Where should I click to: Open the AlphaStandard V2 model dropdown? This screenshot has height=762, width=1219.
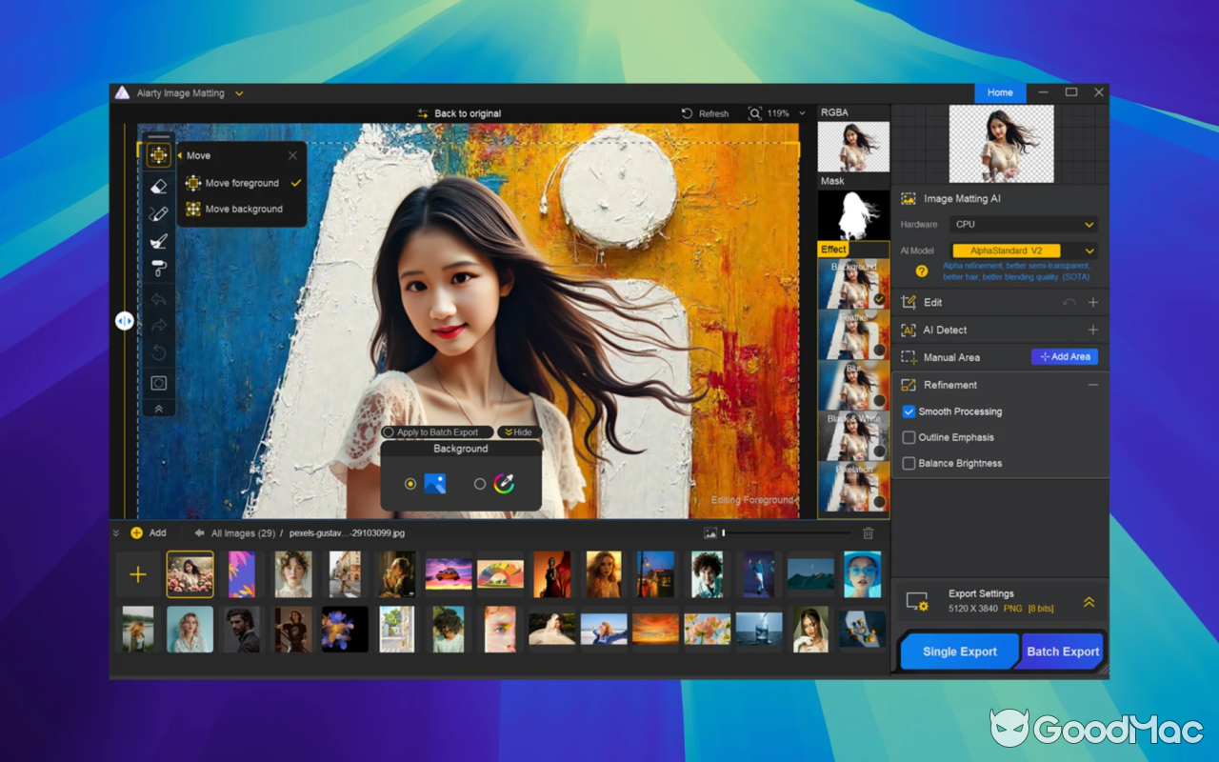pos(1022,251)
